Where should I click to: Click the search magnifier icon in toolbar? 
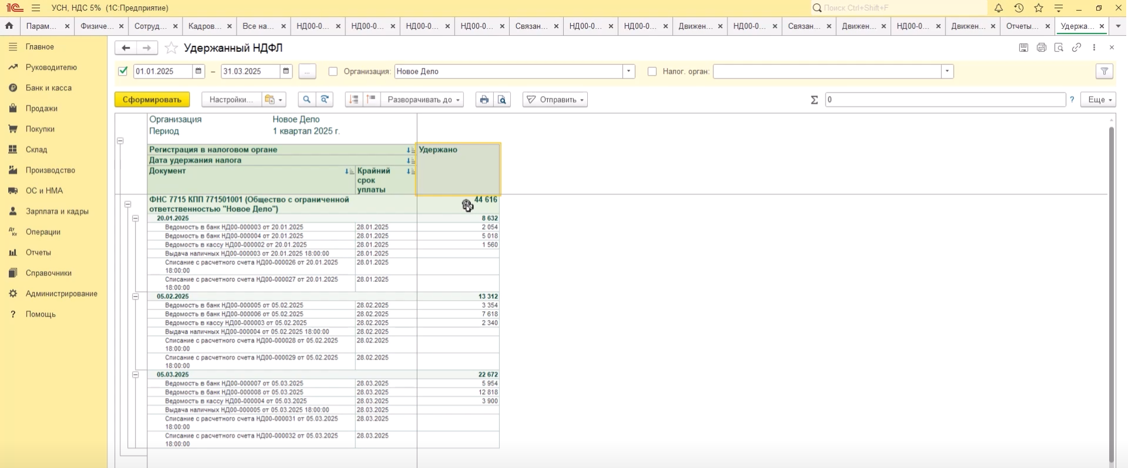click(x=307, y=100)
